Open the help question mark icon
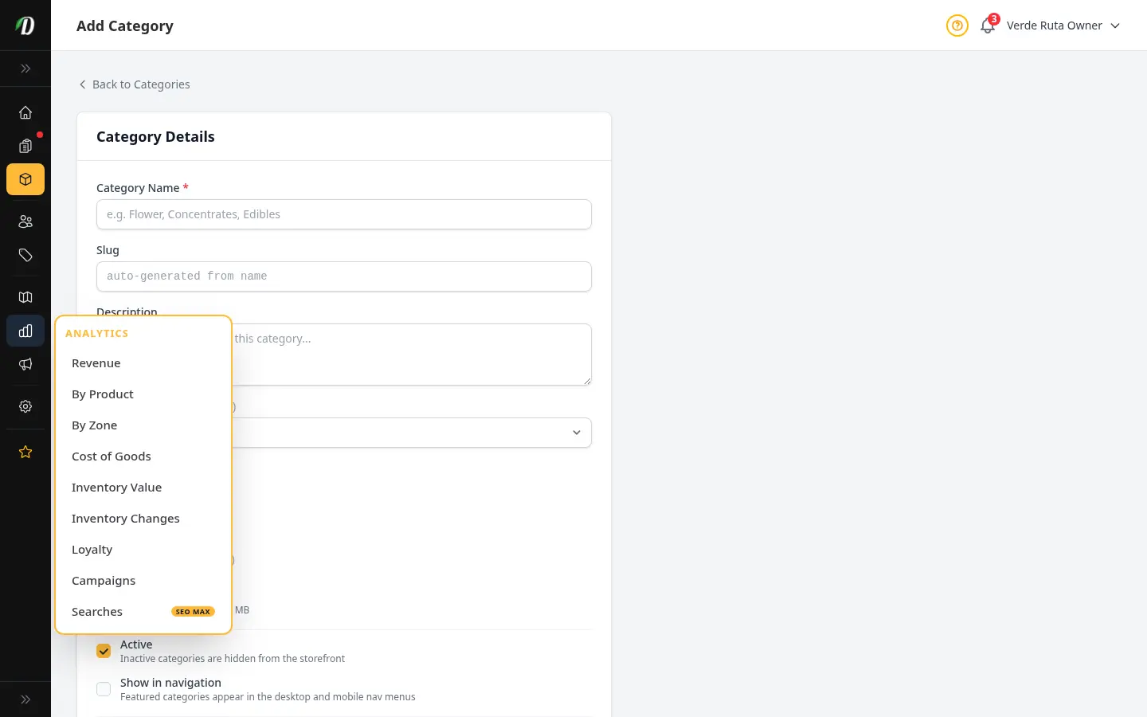The width and height of the screenshot is (1147, 717). [957, 25]
